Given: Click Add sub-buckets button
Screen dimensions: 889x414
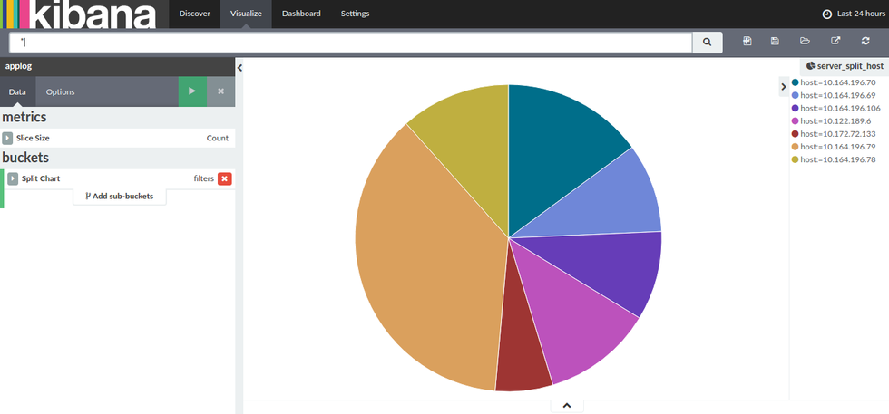Looking at the screenshot, I should pos(120,196).
